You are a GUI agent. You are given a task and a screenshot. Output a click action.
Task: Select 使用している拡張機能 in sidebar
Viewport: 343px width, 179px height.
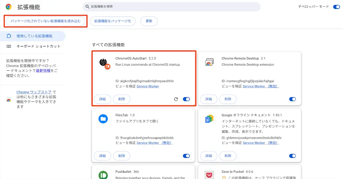(x=33, y=36)
